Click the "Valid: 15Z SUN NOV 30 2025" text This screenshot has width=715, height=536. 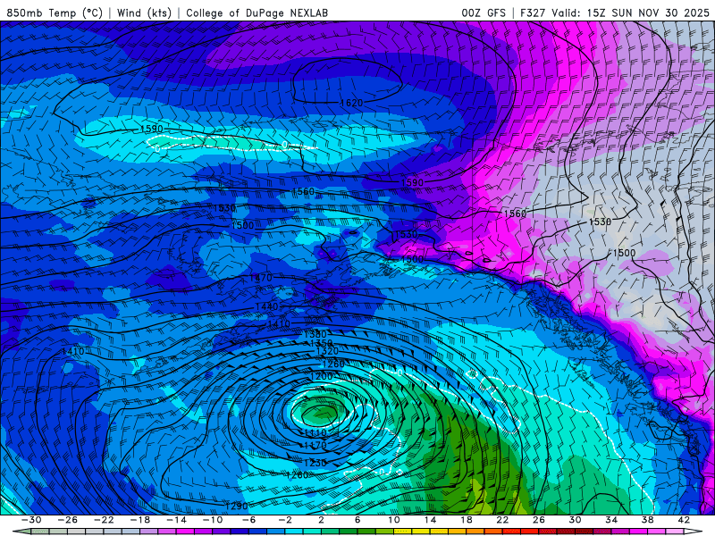[631, 13]
